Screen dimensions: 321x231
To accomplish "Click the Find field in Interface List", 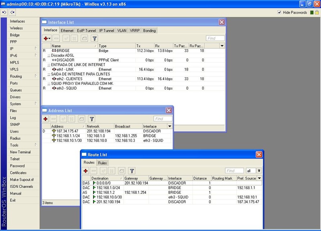I will pyautogui.click(x=215, y=38).
